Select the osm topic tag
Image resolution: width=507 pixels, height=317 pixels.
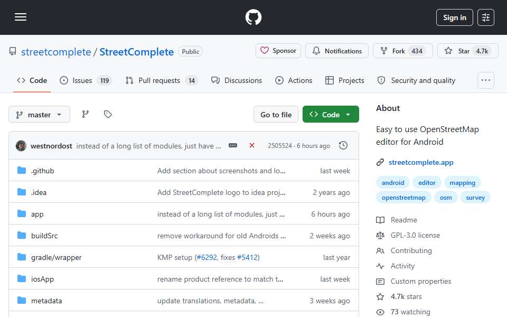click(446, 198)
